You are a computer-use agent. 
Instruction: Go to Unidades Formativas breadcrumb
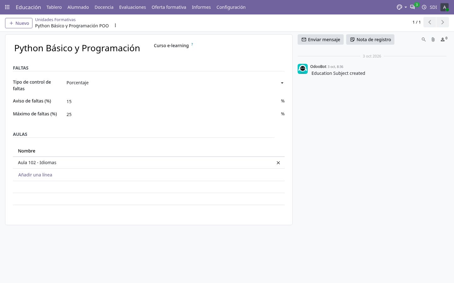pos(55,19)
